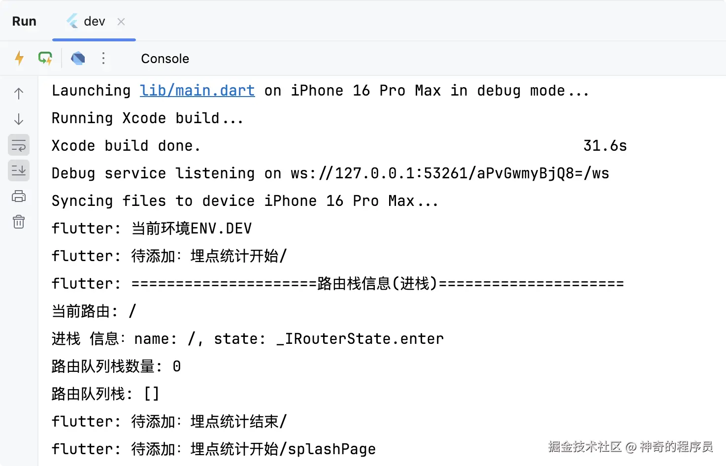Click the blue progress bar under the dev tab
Image resolution: width=726 pixels, height=466 pixels.
pos(94,40)
